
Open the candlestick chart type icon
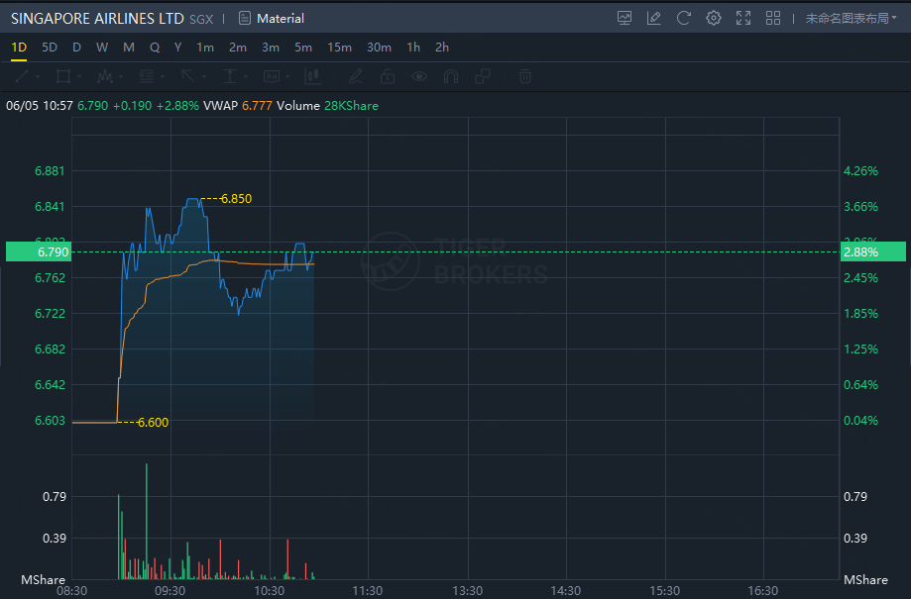[313, 76]
